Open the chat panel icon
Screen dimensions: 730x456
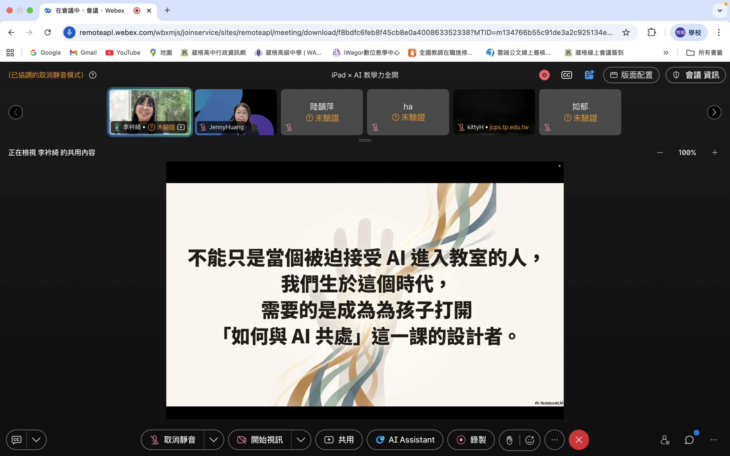click(689, 440)
